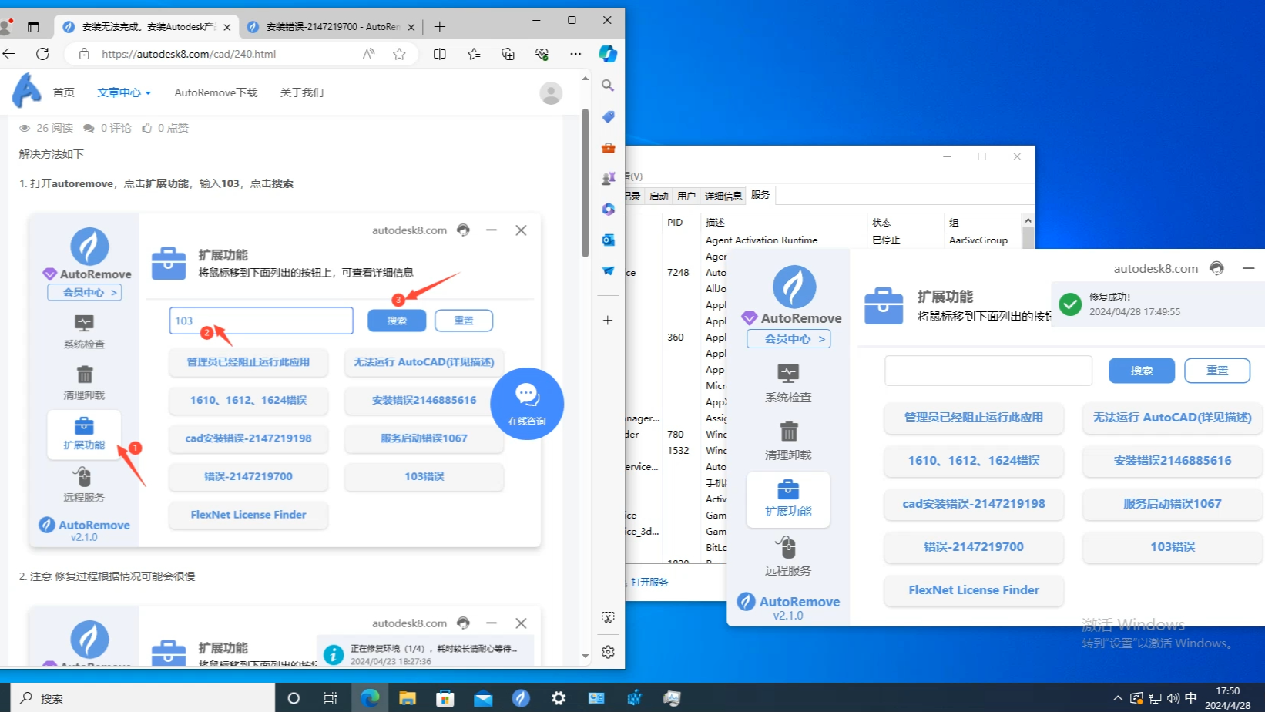Screen dimensions: 1265x712
Task: Click 打开服务 link in Task Manager
Action: [649, 583]
